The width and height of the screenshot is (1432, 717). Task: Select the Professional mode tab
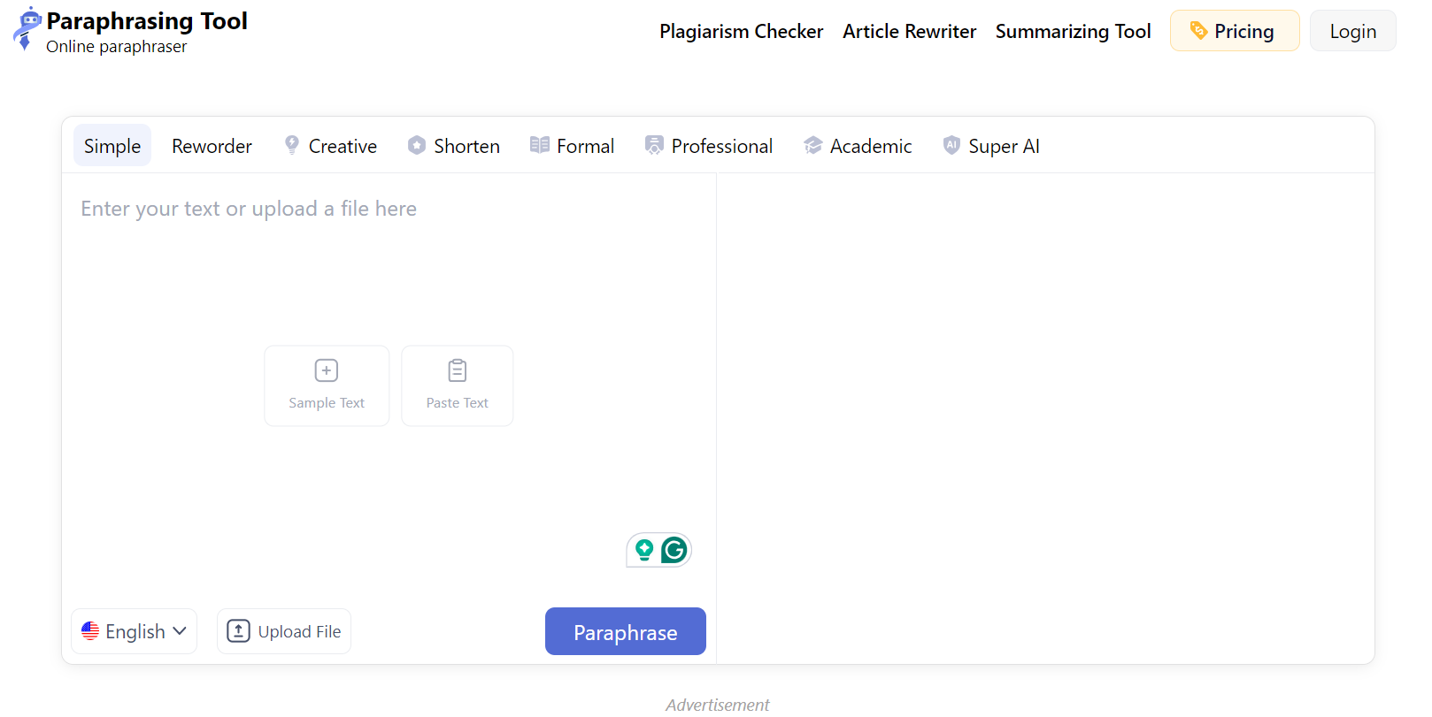point(709,146)
